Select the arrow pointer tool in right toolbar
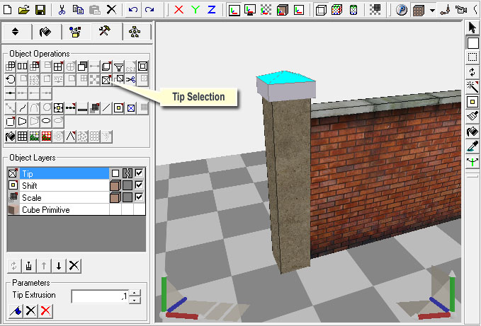 [472, 28]
